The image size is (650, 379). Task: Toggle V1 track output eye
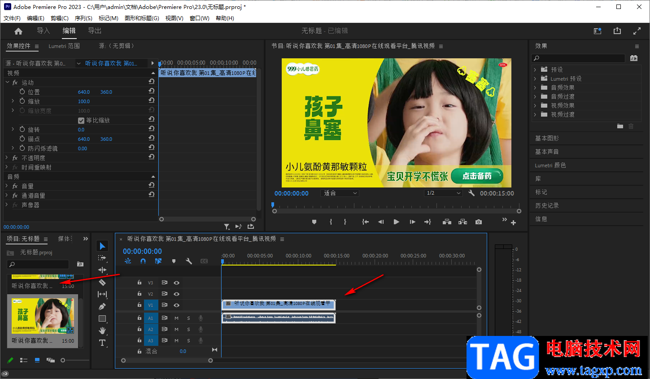click(176, 305)
